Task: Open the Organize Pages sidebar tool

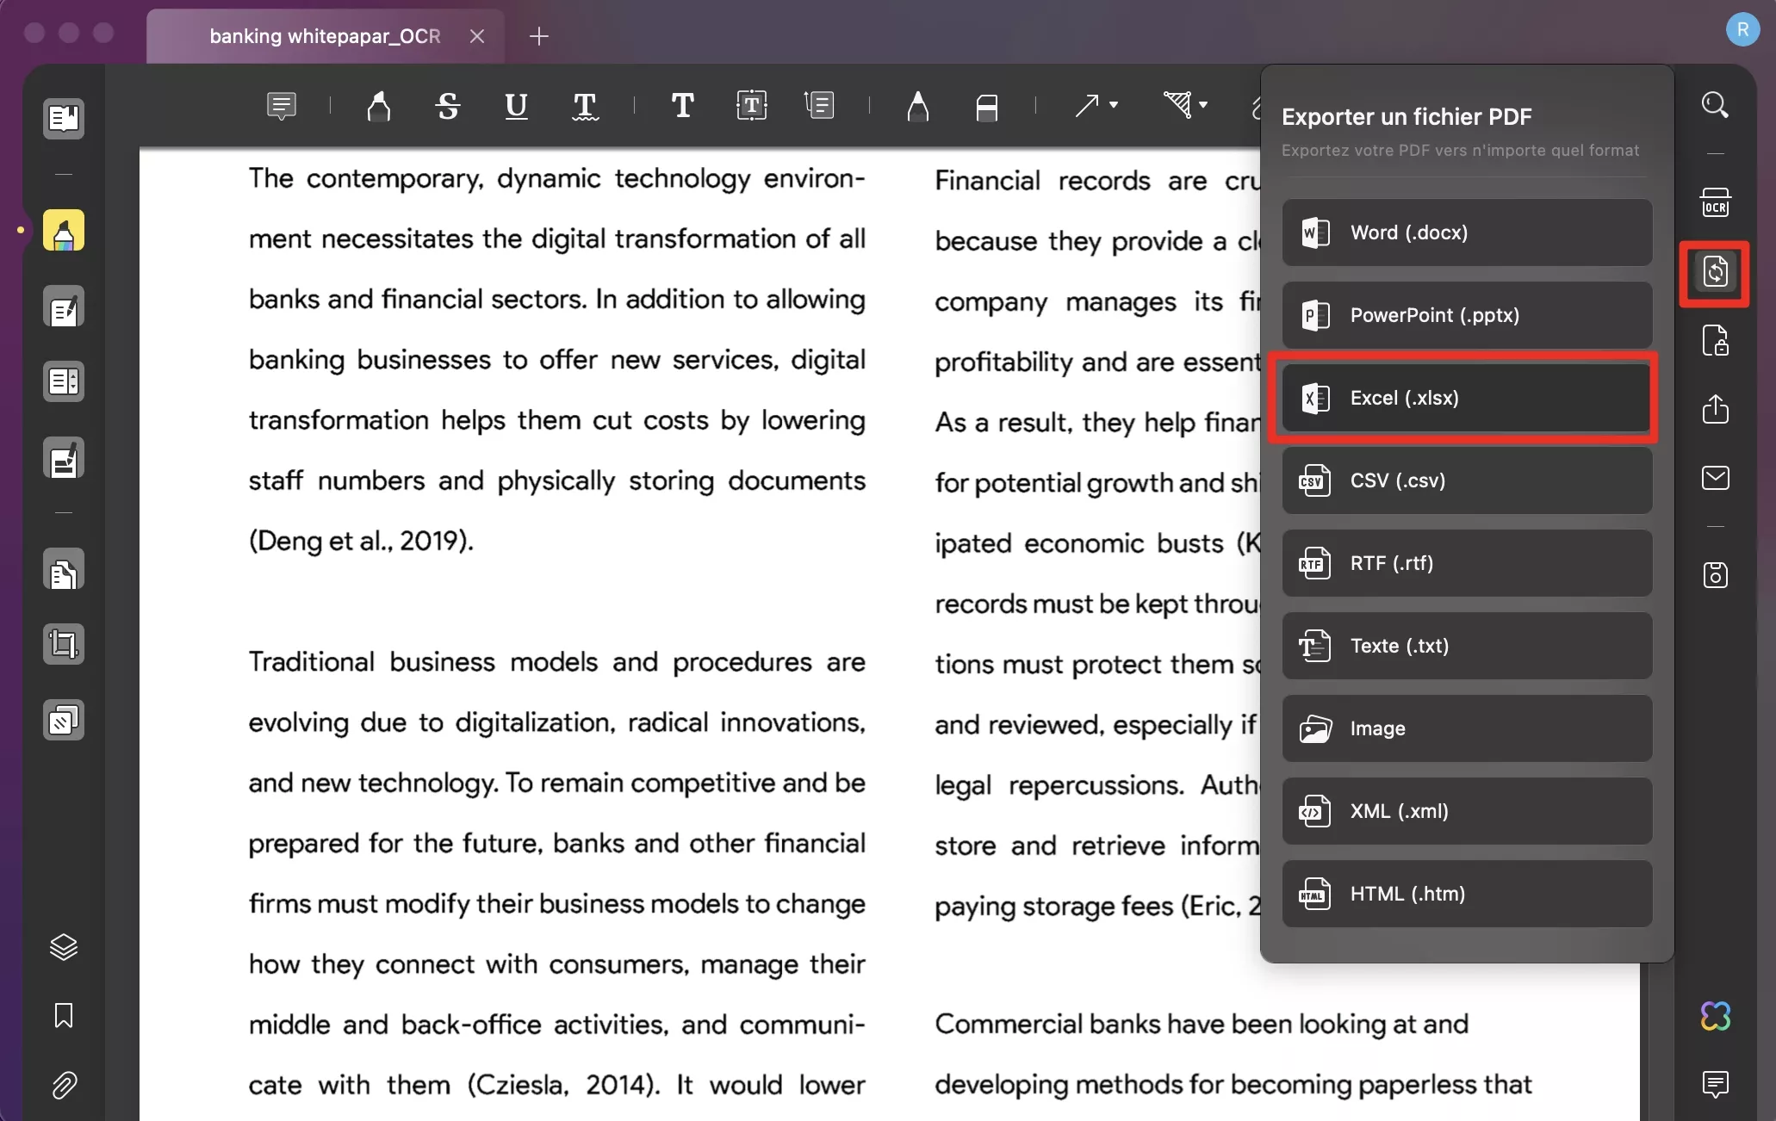Action: pyautogui.click(x=64, y=569)
